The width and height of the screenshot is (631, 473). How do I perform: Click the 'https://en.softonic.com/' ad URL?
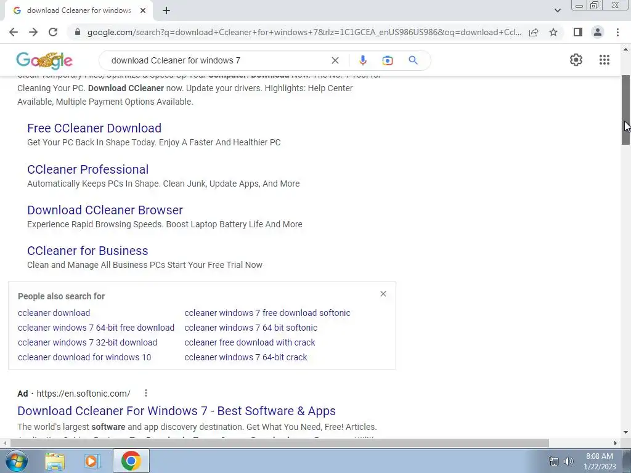pyautogui.click(x=83, y=394)
